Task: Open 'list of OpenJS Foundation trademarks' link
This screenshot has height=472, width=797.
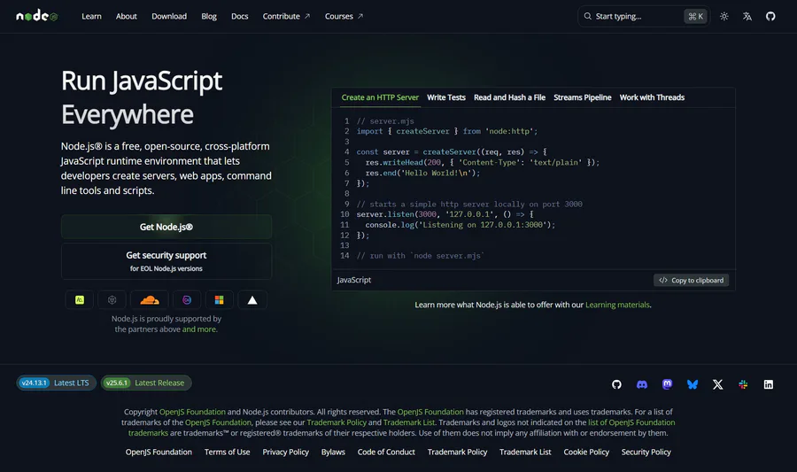Action: point(631,422)
